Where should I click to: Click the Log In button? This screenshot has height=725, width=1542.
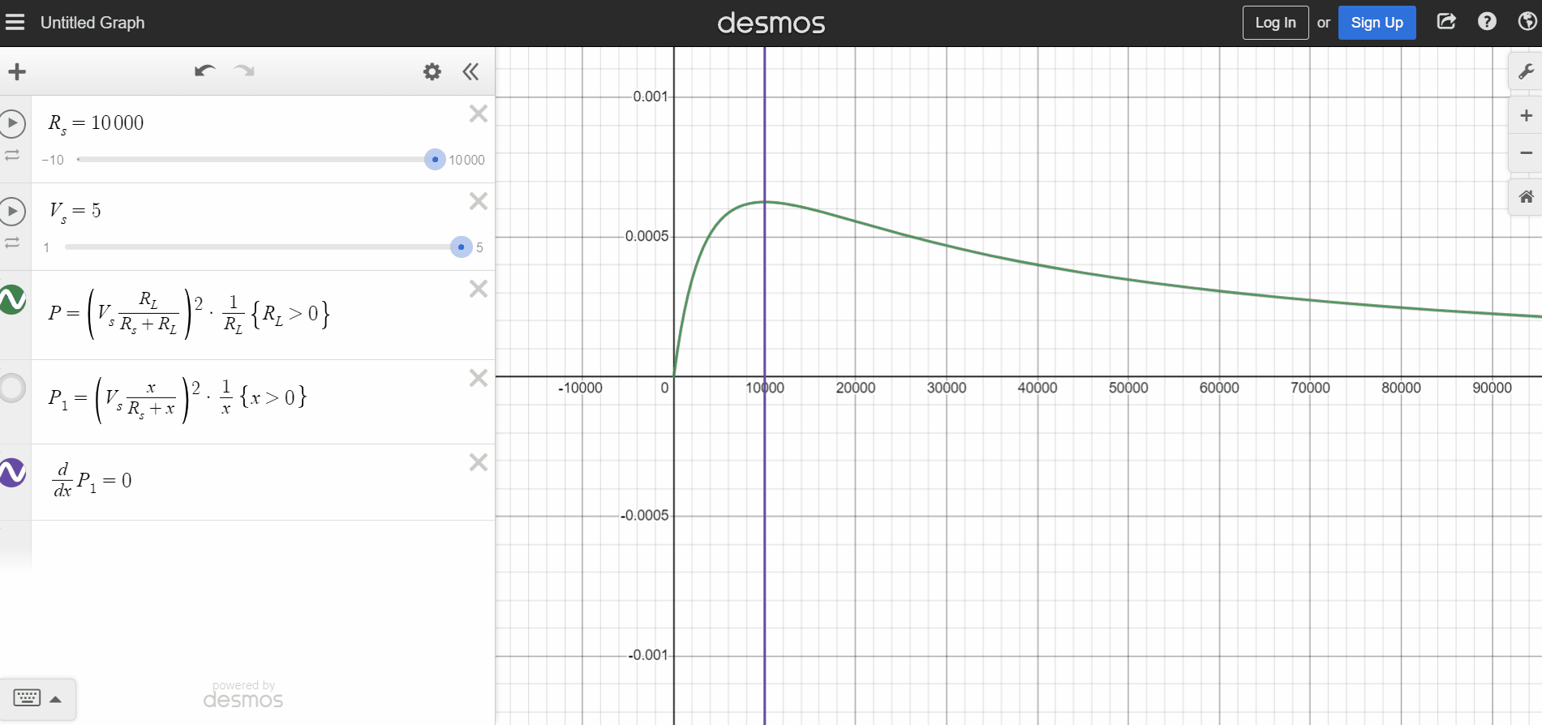1275,23
